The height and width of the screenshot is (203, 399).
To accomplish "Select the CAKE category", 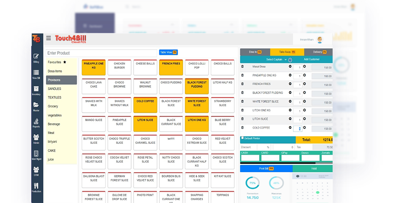I will click(52, 150).
